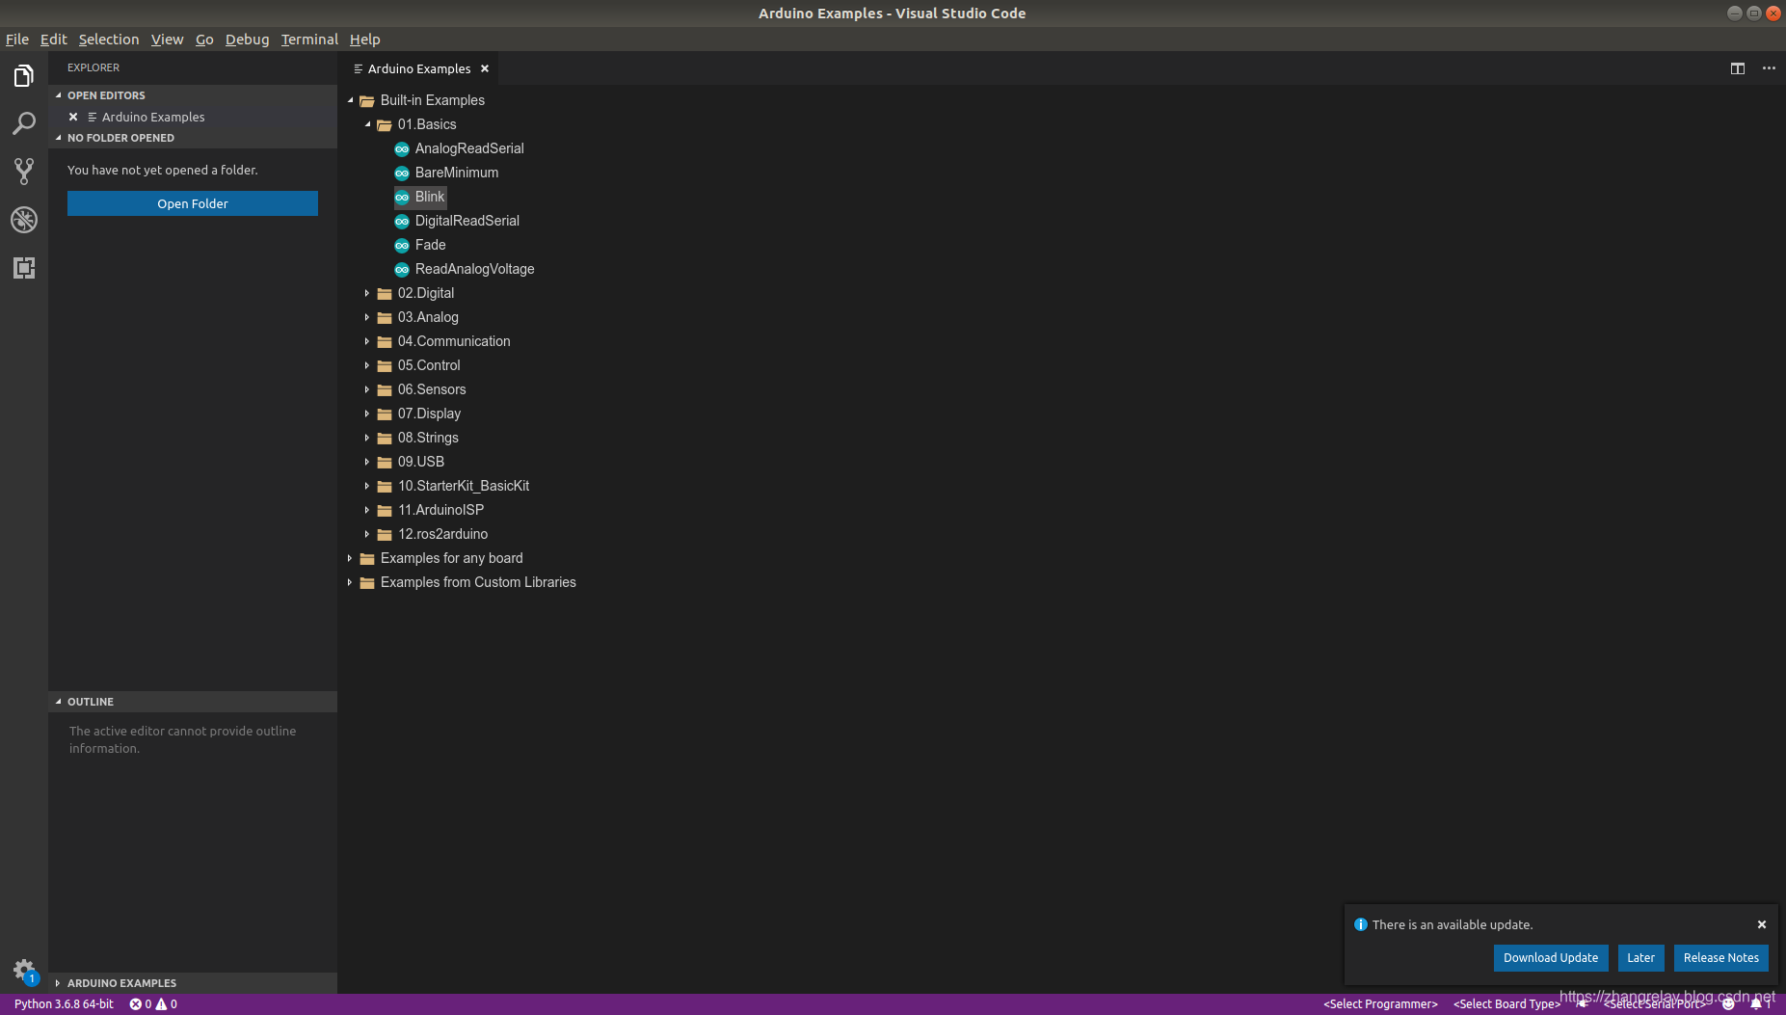Expand the 03.Analog folder arrow
This screenshot has height=1015, width=1786.
pyautogui.click(x=367, y=317)
